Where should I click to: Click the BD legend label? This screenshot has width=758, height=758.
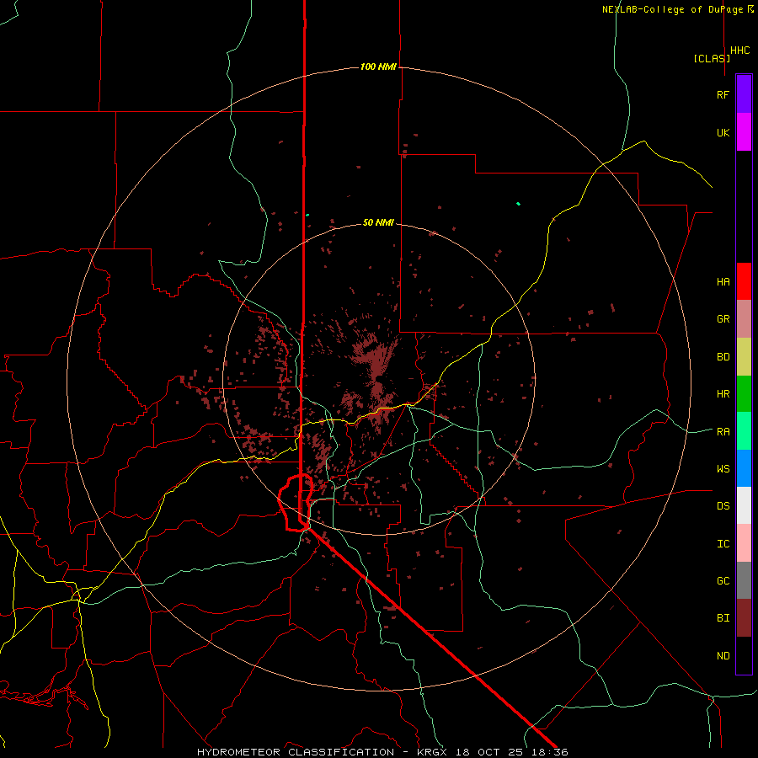tap(723, 357)
